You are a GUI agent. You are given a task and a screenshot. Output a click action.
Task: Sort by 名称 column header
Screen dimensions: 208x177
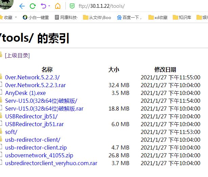pyautogui.click(x=47, y=70)
